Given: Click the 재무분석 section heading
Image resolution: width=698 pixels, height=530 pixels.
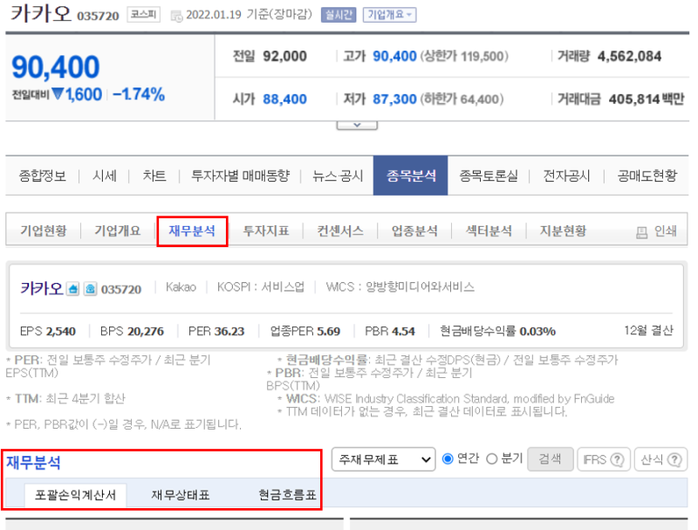Looking at the screenshot, I should [x=33, y=462].
